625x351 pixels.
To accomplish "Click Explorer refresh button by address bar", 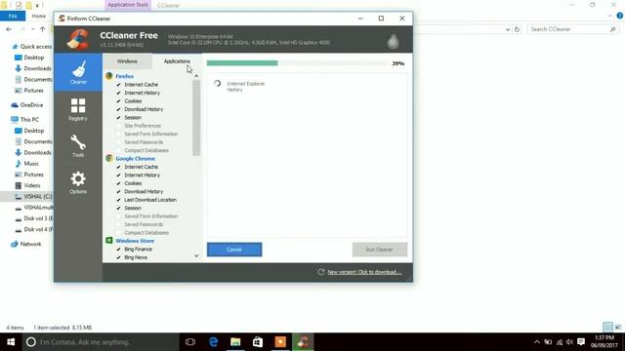I will 517,29.
